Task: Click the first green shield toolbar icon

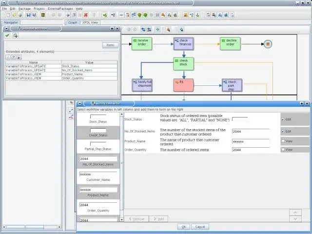Action: (139, 15)
